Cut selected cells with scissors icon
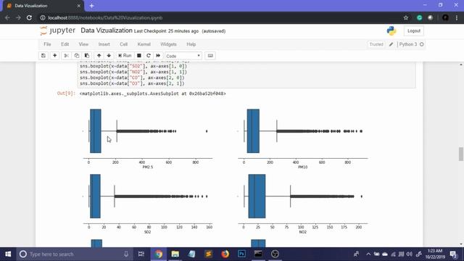Image resolution: width=464 pixels, height=261 pixels. 66,56
